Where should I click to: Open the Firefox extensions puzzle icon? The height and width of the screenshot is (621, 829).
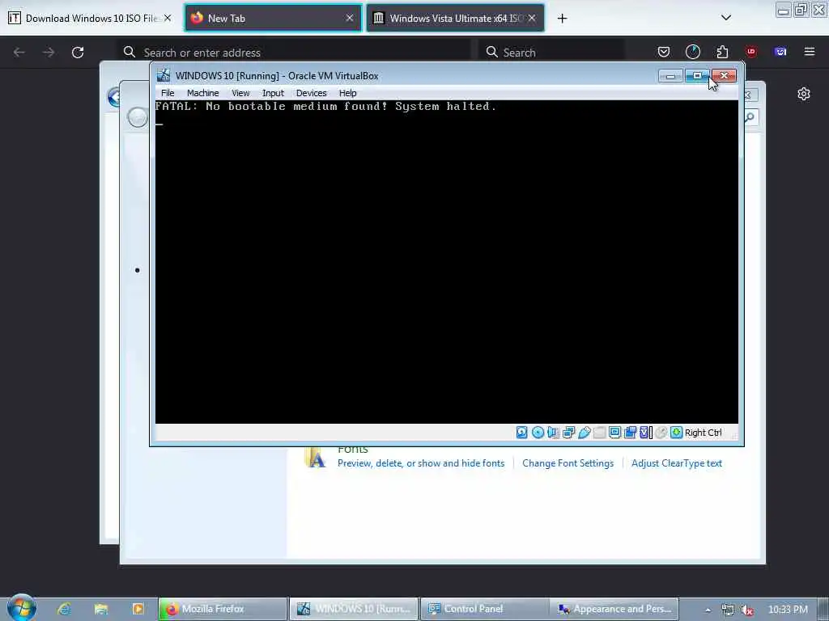[722, 52]
